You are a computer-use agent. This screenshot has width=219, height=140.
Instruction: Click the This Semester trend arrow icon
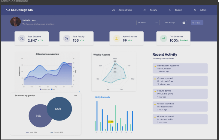pyautogui.click(x=163, y=39)
